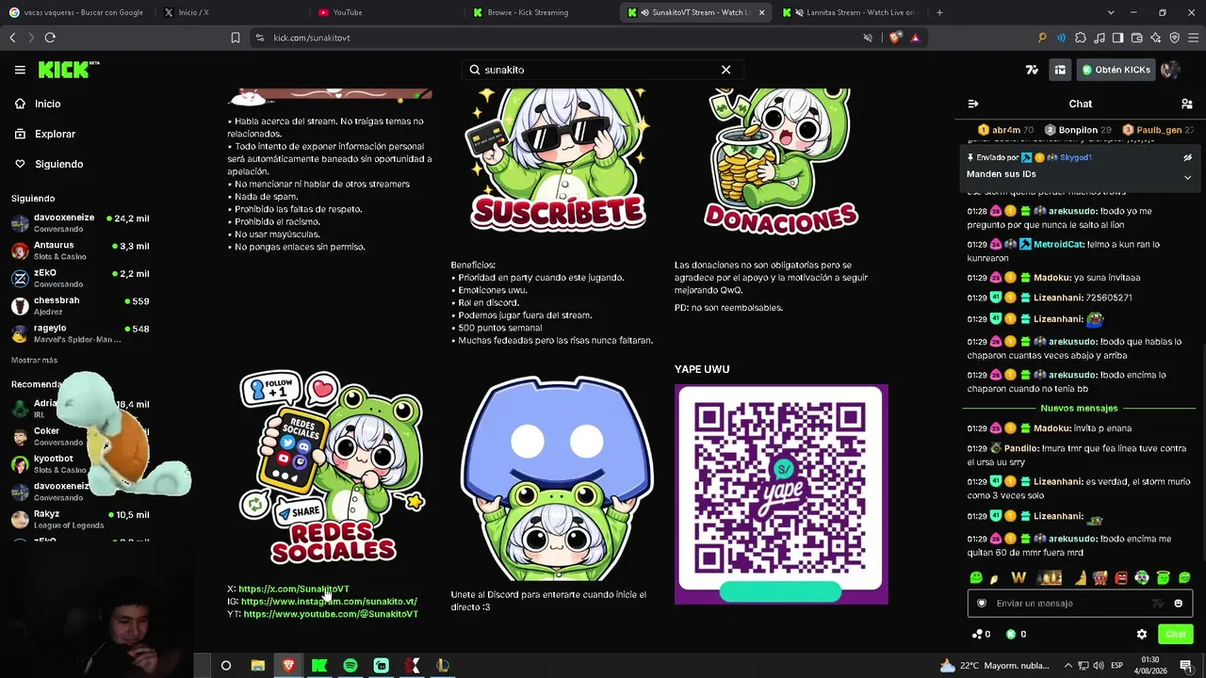Click the Donaciones panel image
Viewport: 1206px width, 678px height.
(x=781, y=160)
